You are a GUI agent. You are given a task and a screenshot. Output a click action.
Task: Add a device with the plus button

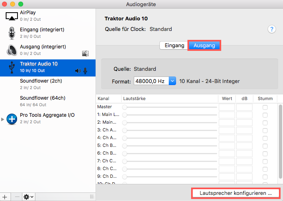[5, 197]
